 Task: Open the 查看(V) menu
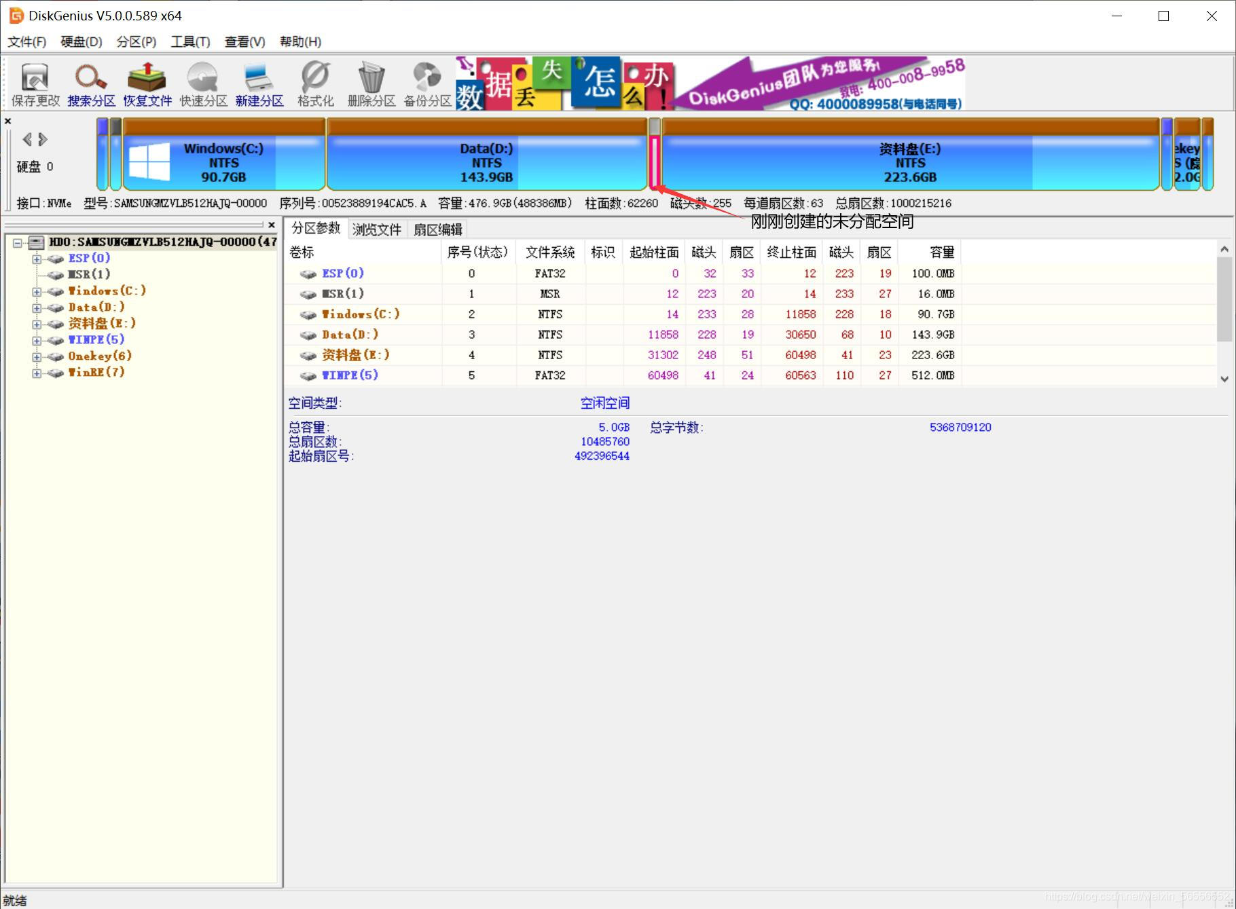click(245, 41)
